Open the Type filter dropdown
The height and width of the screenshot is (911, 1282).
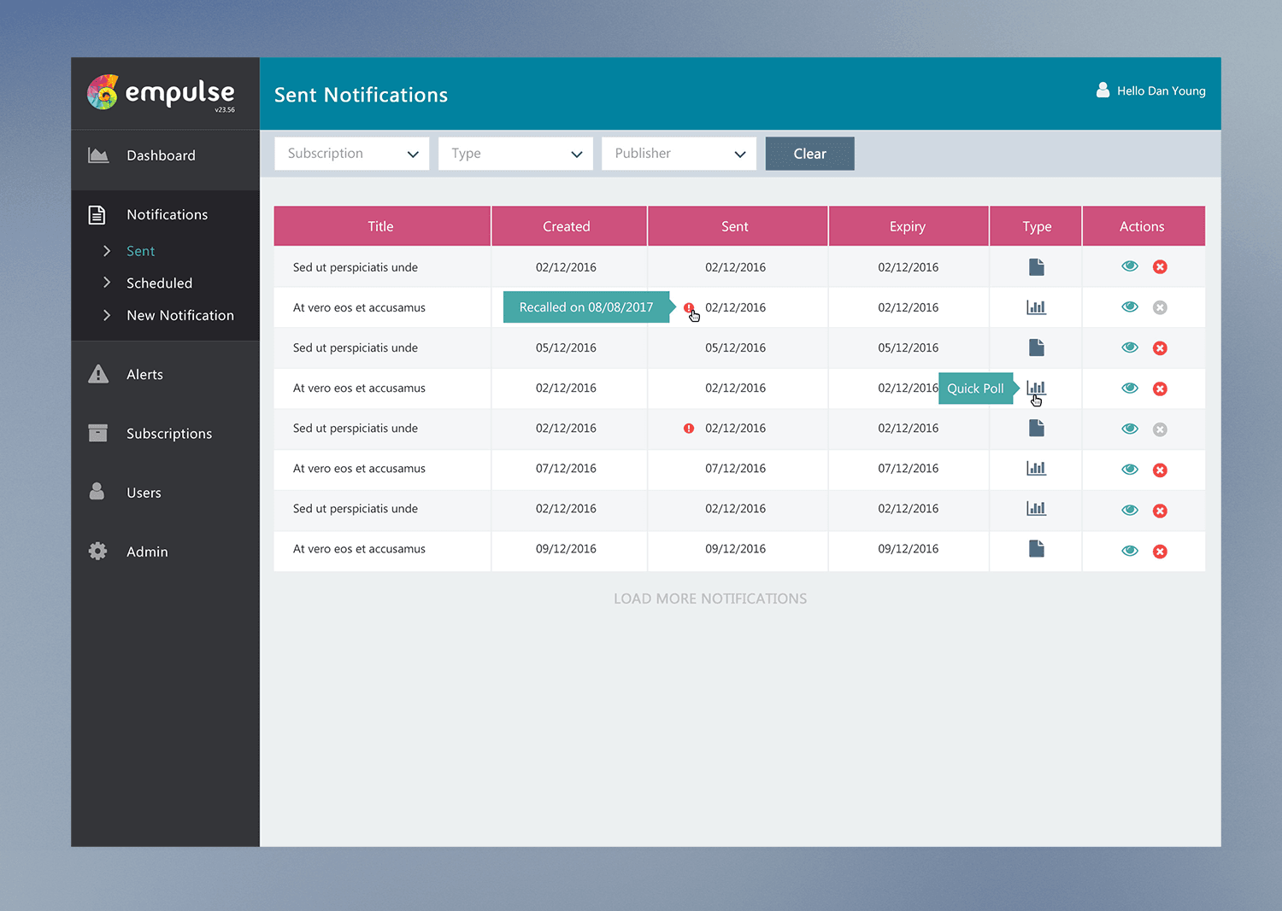(515, 154)
